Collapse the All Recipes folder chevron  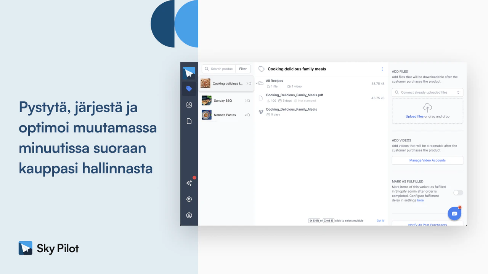coord(257,83)
